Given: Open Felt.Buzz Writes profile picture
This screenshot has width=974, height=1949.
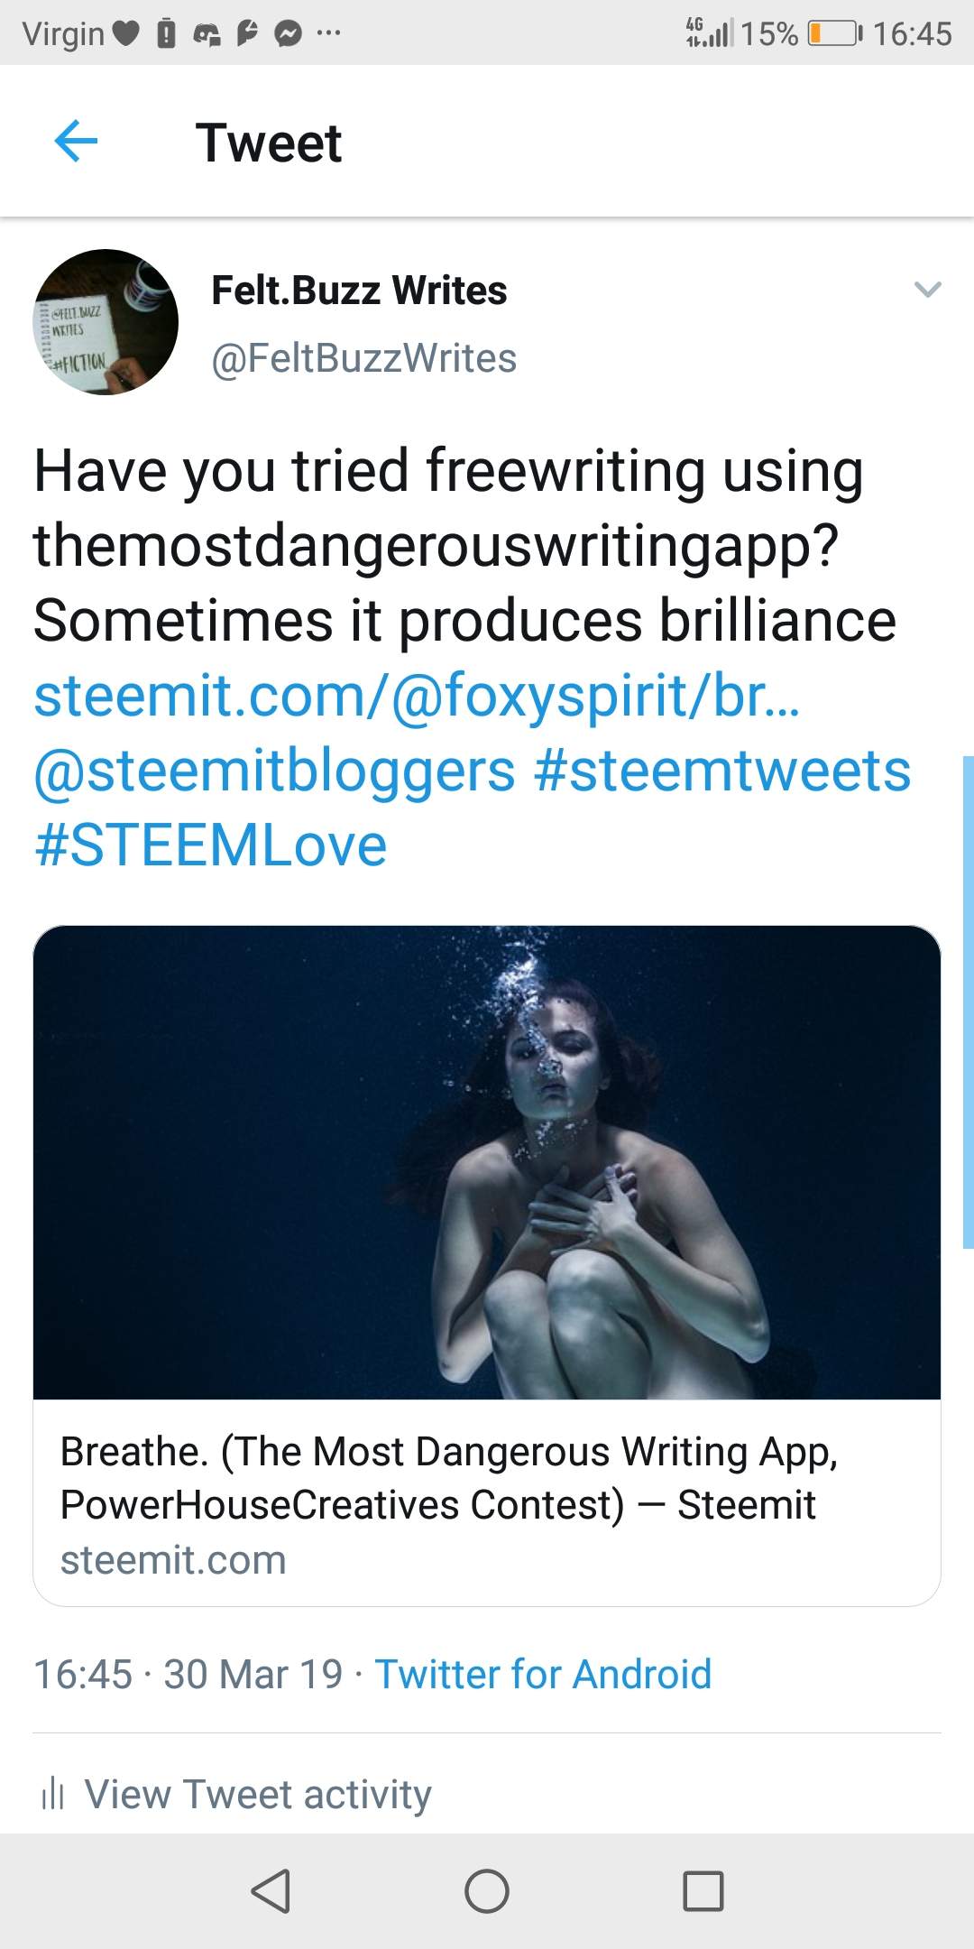Looking at the screenshot, I should pos(106,322).
